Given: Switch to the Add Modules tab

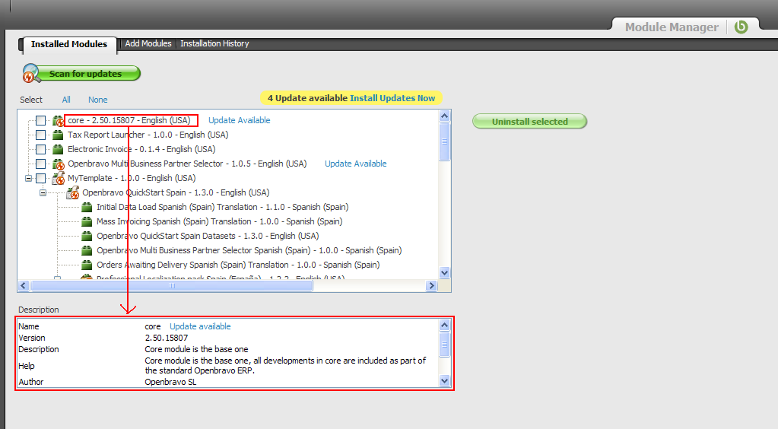Looking at the screenshot, I should click(148, 43).
